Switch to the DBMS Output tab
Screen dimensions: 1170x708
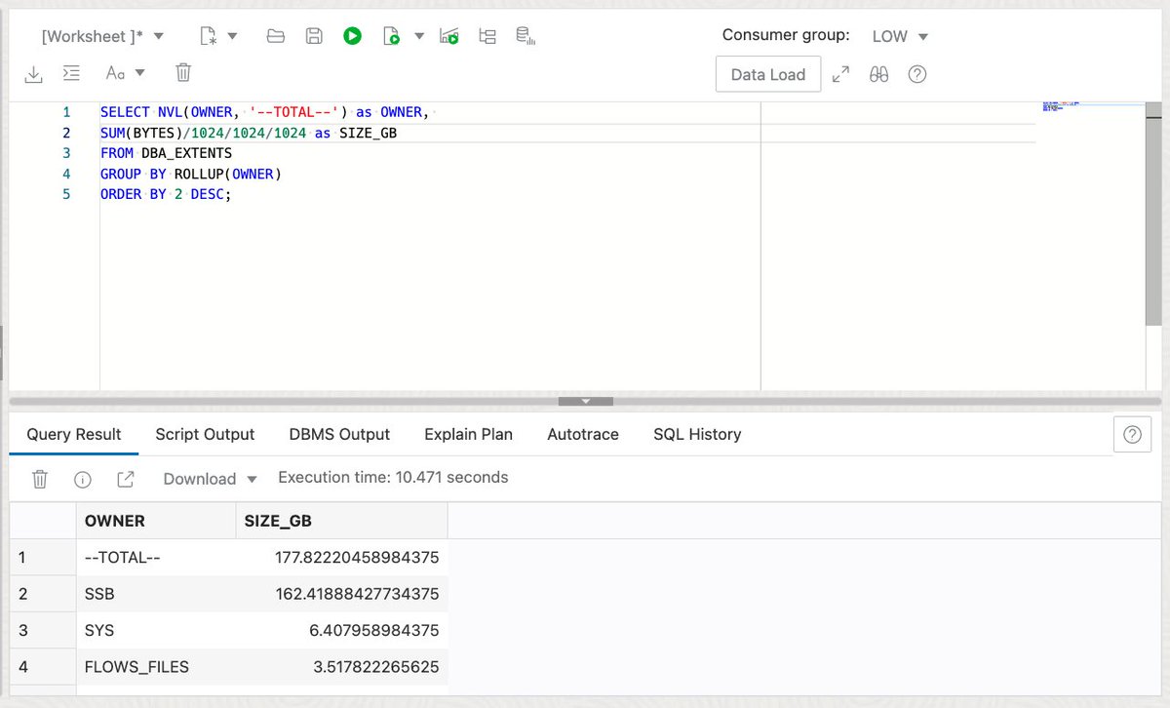pos(339,434)
